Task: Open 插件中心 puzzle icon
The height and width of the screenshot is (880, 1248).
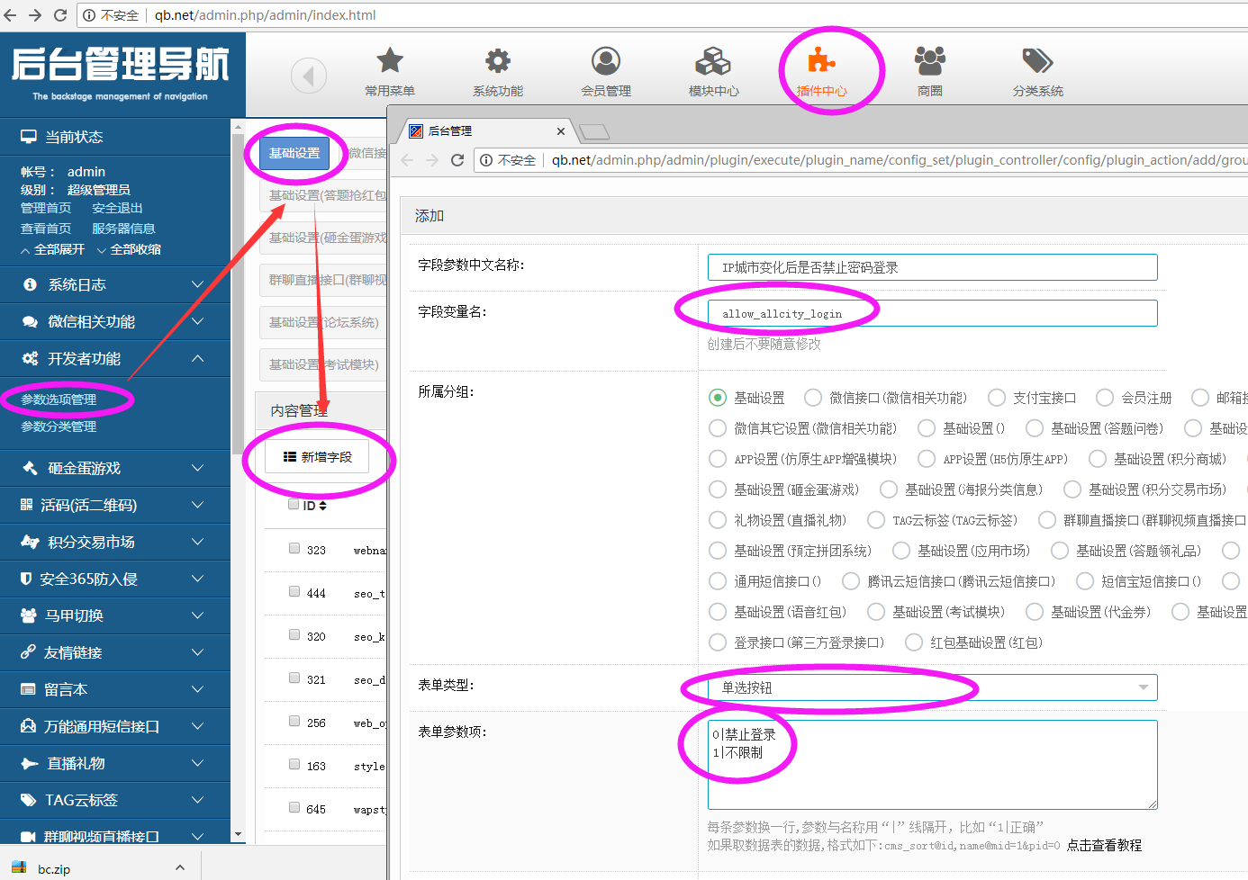Action: (x=821, y=61)
